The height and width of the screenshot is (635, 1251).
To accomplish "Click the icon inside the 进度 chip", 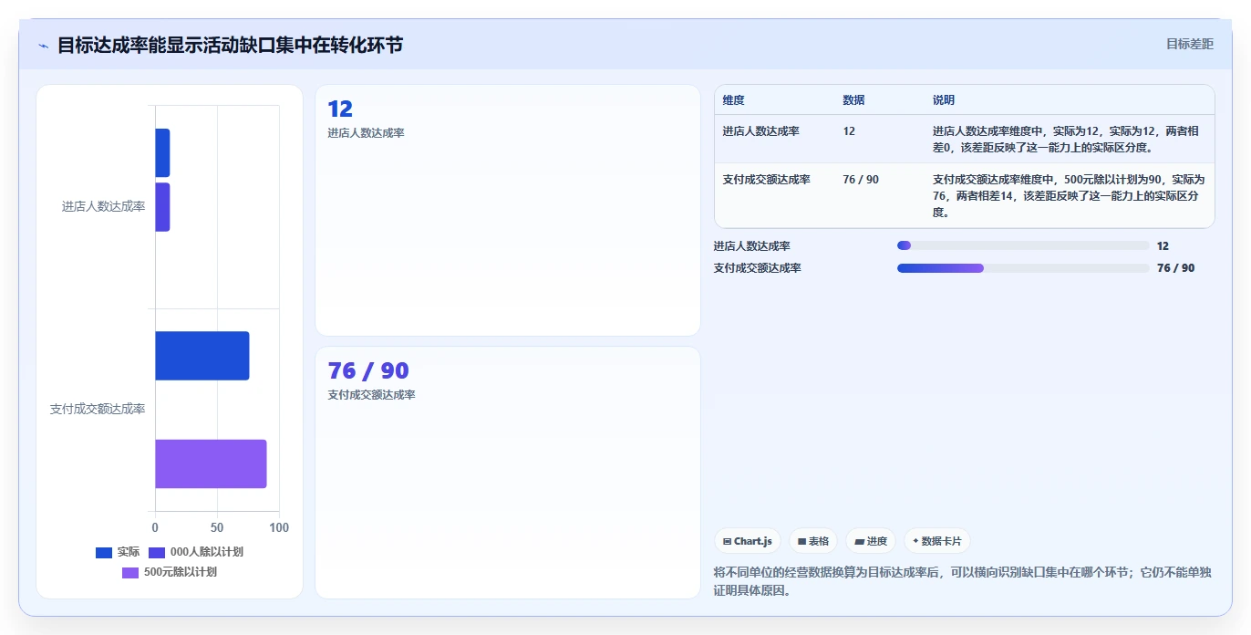I will point(859,541).
